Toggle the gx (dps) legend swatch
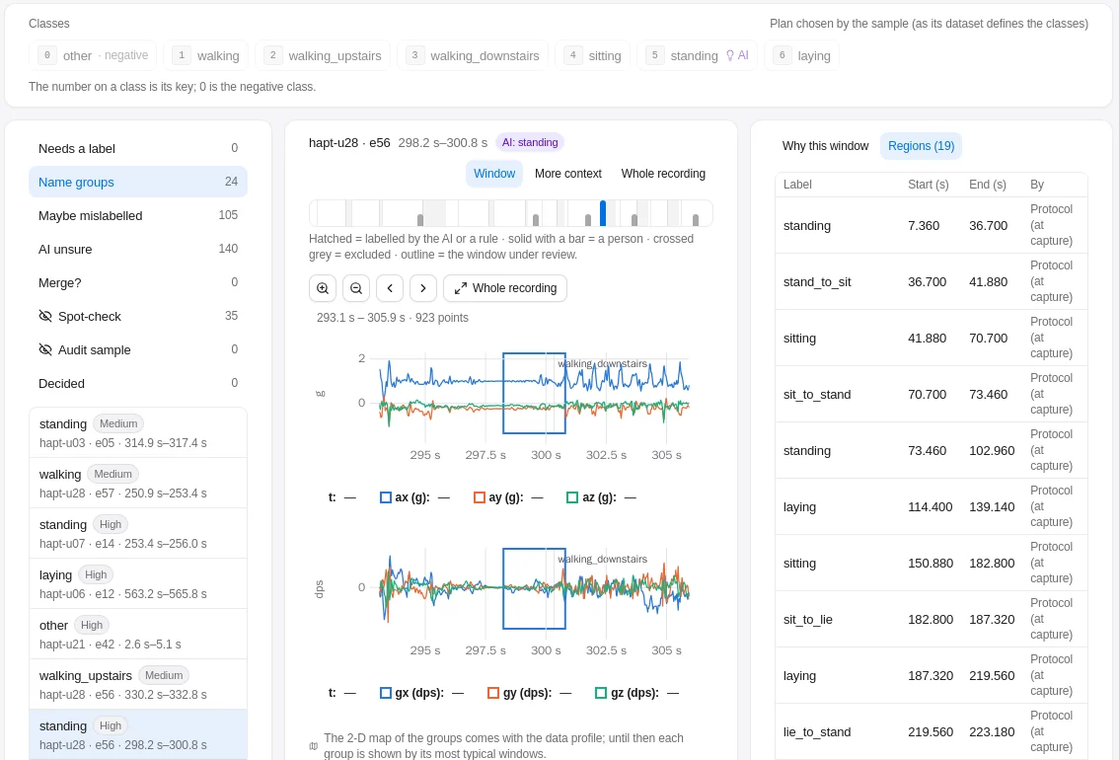 coord(386,693)
